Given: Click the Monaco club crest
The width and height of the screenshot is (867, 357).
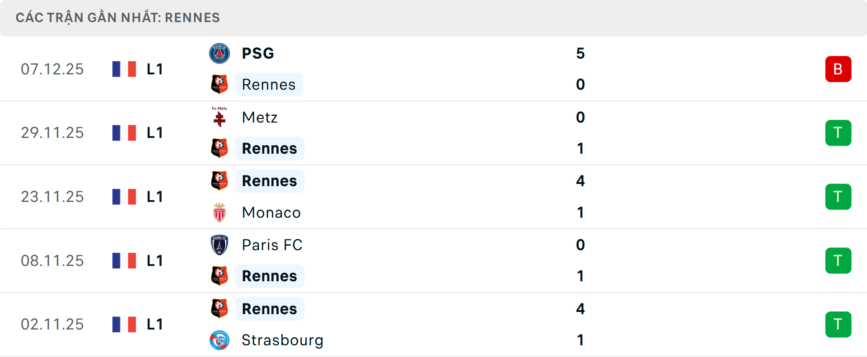Looking at the screenshot, I should point(219,212).
